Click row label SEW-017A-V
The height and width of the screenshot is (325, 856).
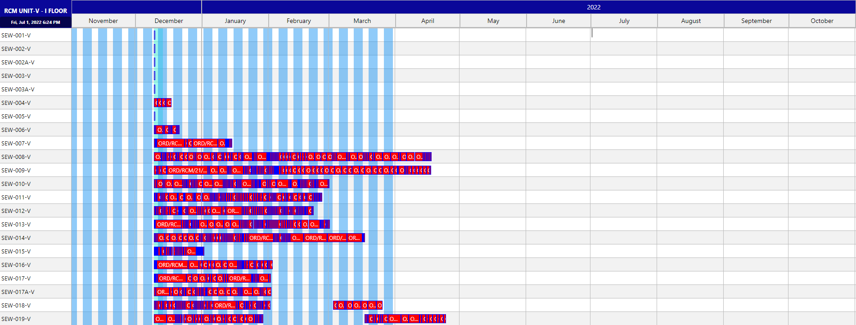point(18,292)
